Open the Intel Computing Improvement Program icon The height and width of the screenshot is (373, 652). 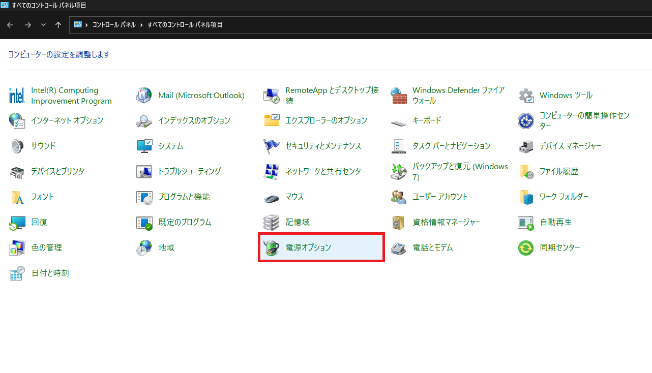tap(17, 96)
